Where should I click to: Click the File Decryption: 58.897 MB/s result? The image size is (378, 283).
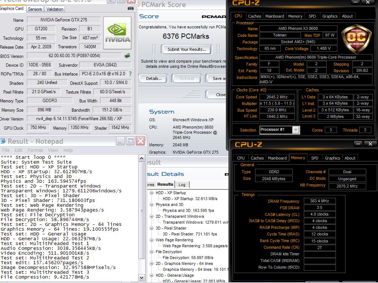(x=188, y=258)
